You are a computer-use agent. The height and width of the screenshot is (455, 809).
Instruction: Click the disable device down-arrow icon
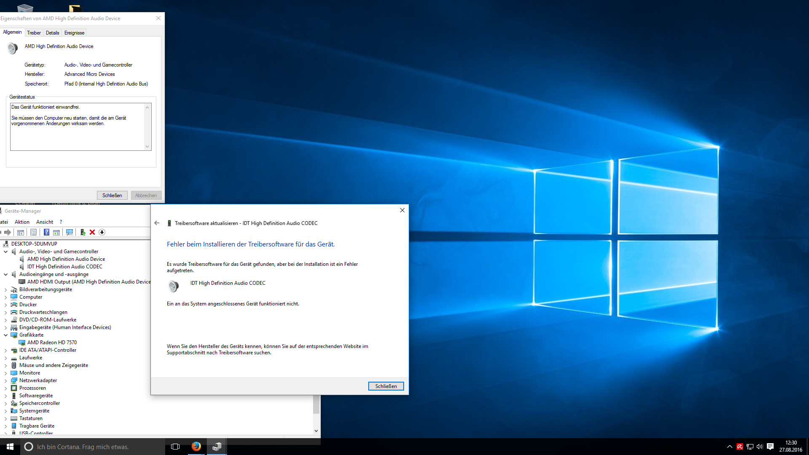(102, 232)
